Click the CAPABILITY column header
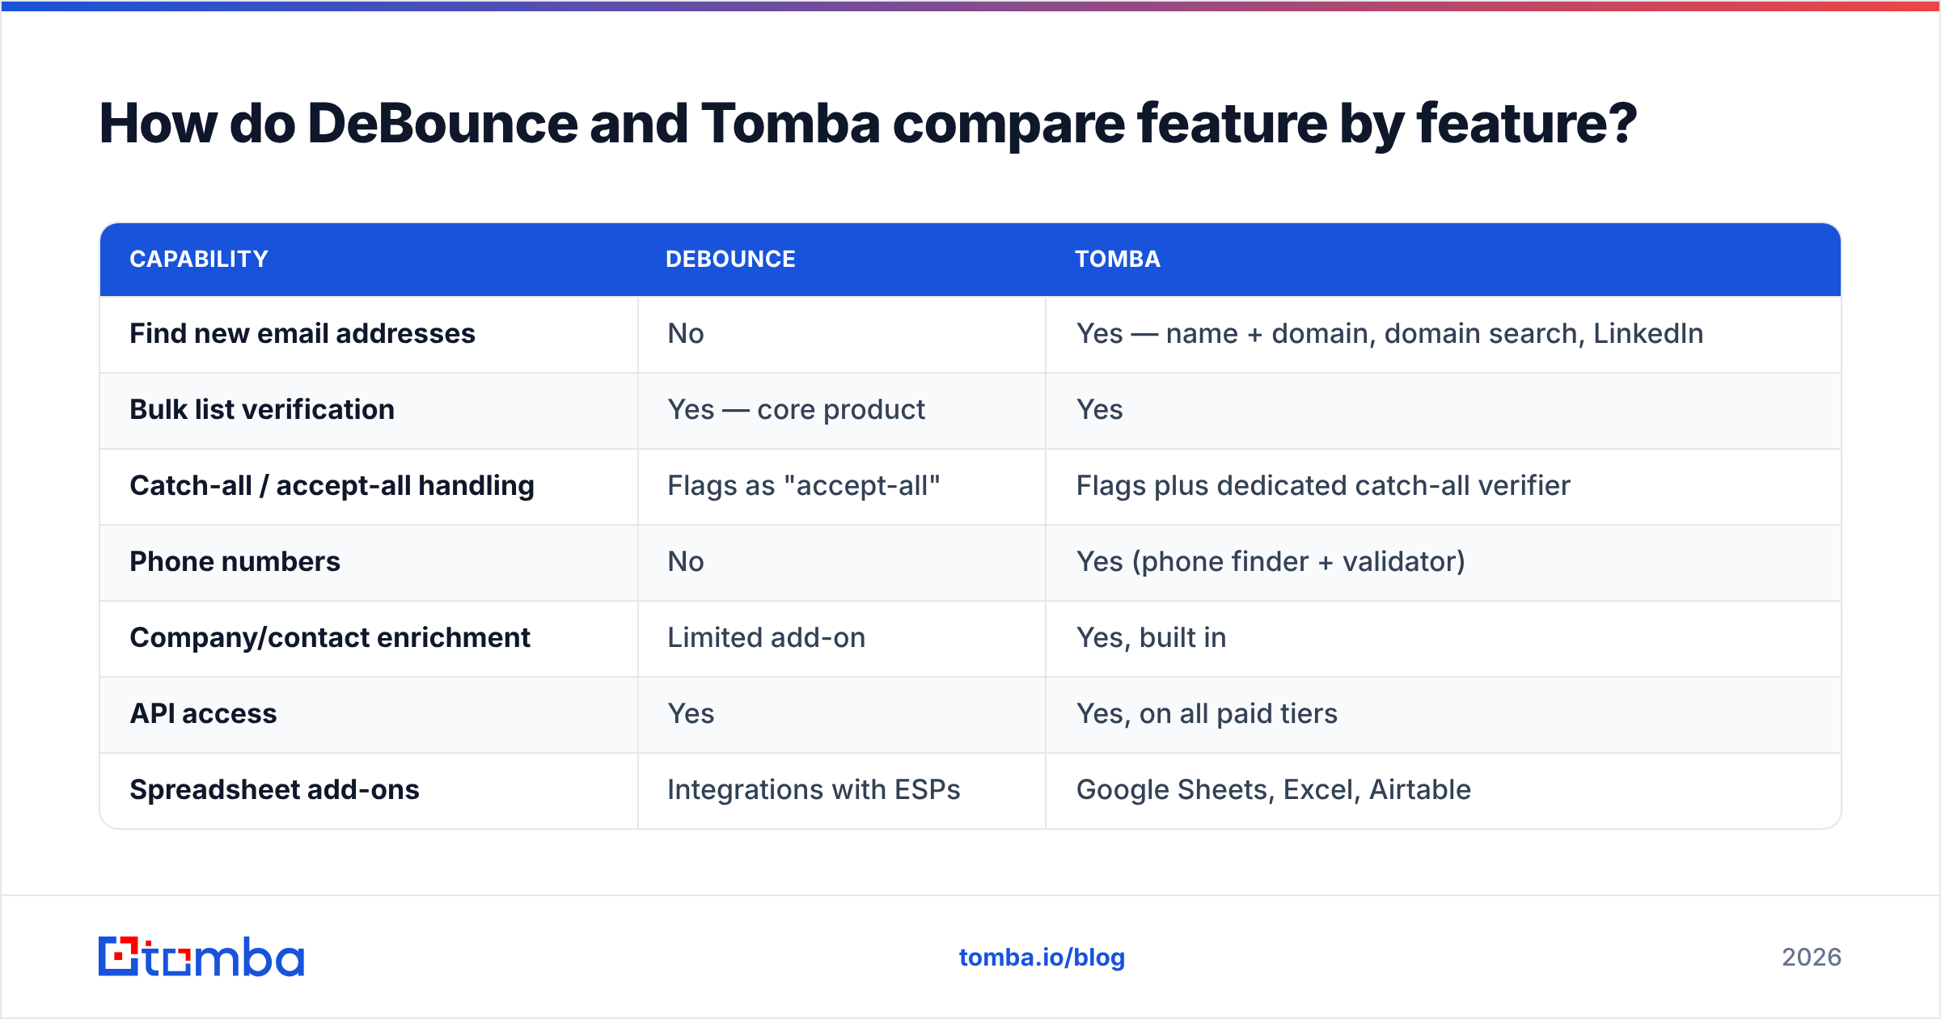 pos(199,259)
